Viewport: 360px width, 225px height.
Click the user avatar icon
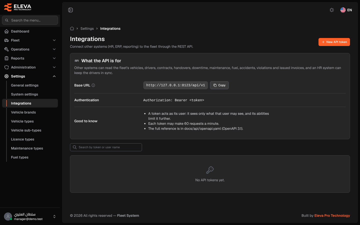(8, 216)
